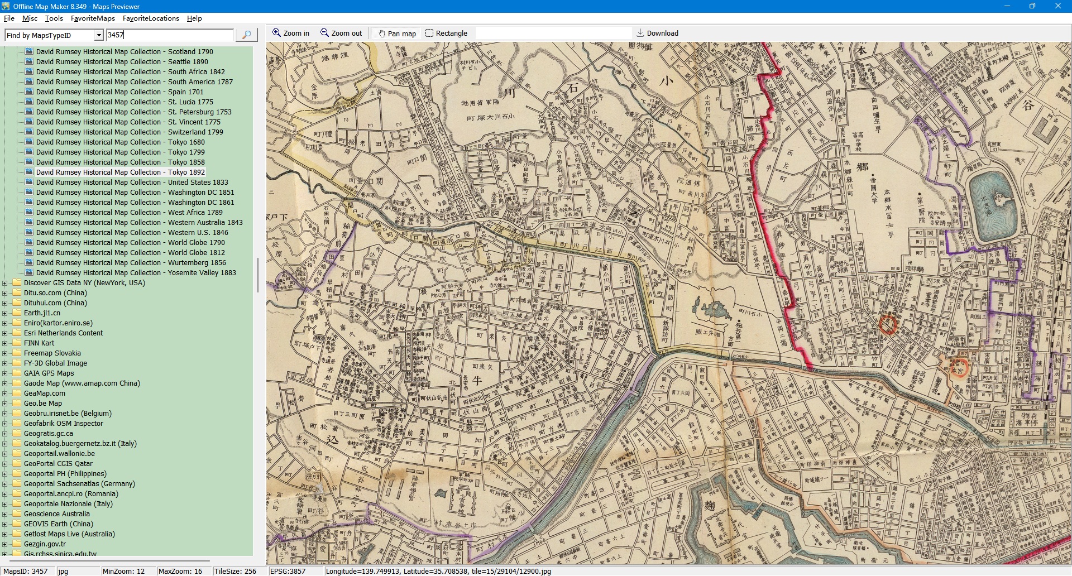Click the search text field containing 3457
The width and height of the screenshot is (1072, 576).
[x=169, y=35]
